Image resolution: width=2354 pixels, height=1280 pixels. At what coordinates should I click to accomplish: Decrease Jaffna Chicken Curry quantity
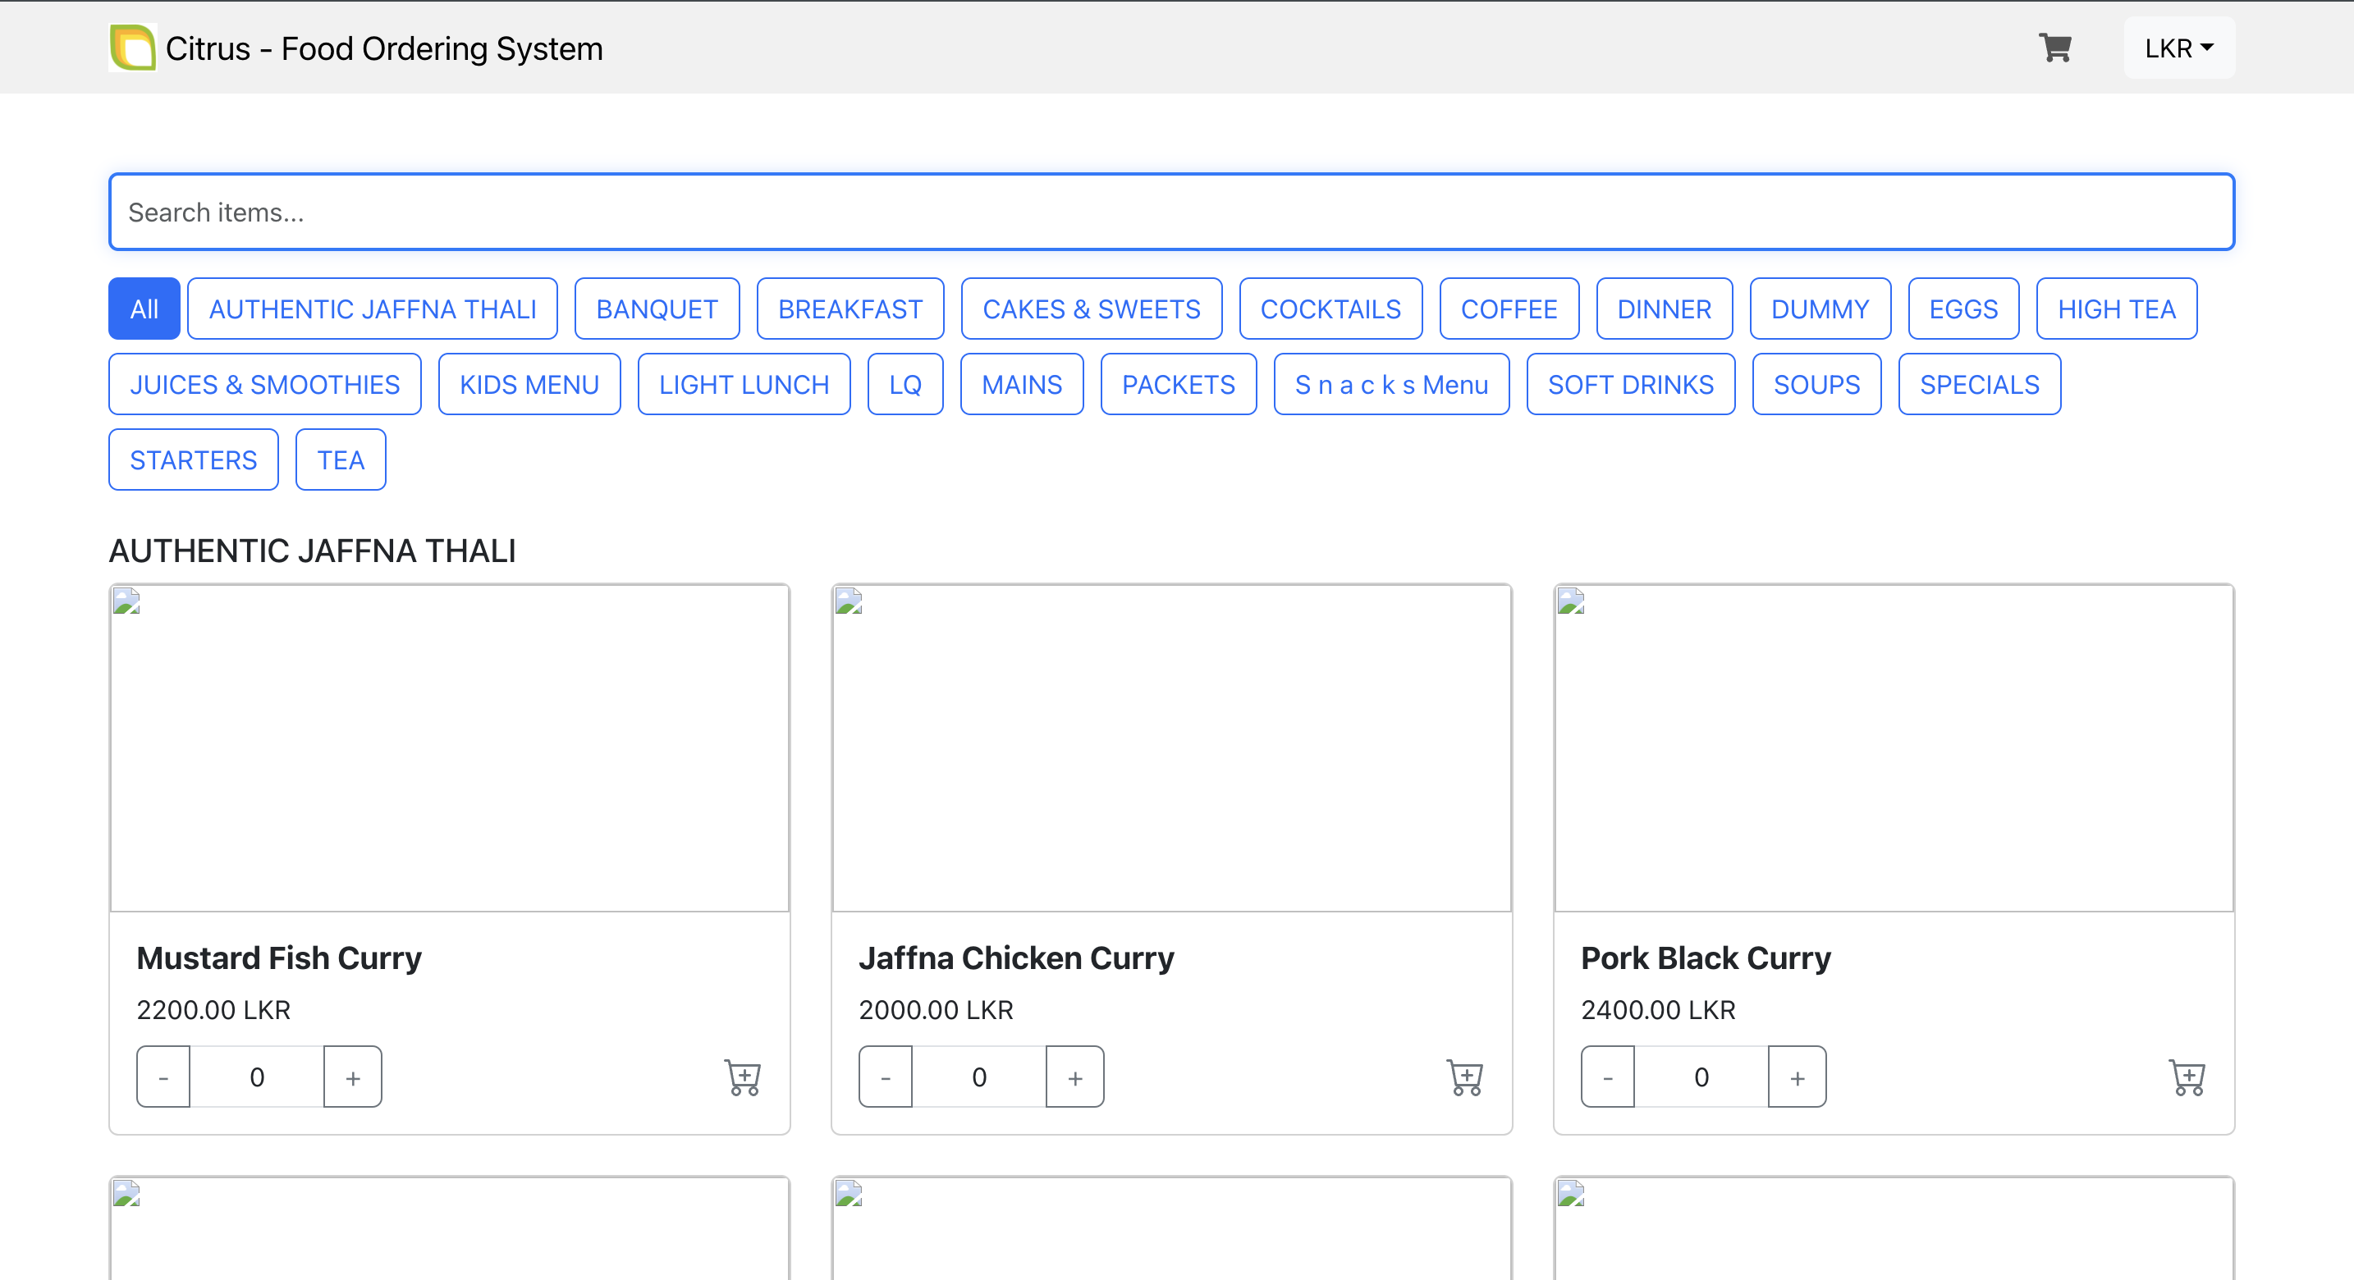pos(886,1077)
